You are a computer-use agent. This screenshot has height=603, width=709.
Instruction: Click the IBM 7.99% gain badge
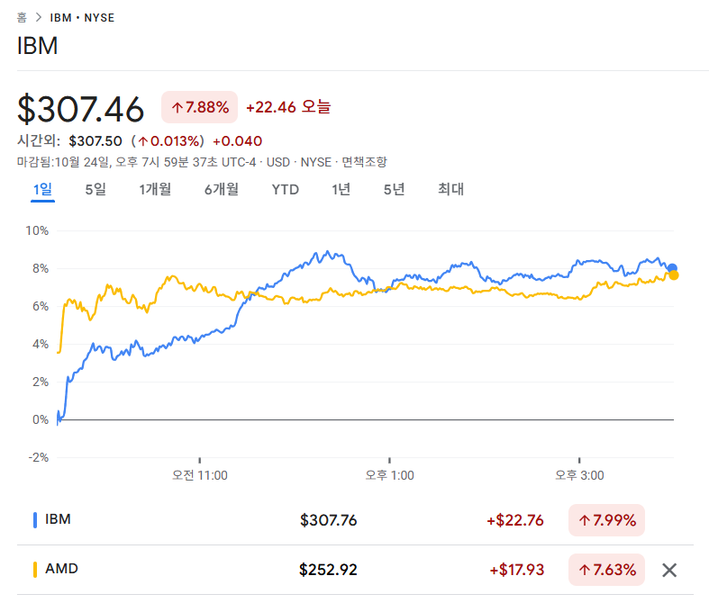click(606, 520)
